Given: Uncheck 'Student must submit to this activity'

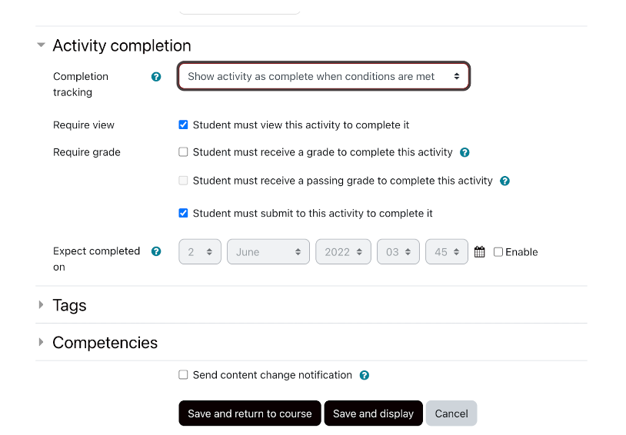Looking at the screenshot, I should coord(183,214).
